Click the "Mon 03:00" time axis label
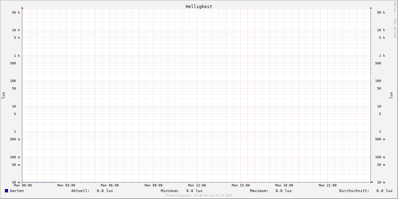The image size is (398, 199). click(x=66, y=185)
